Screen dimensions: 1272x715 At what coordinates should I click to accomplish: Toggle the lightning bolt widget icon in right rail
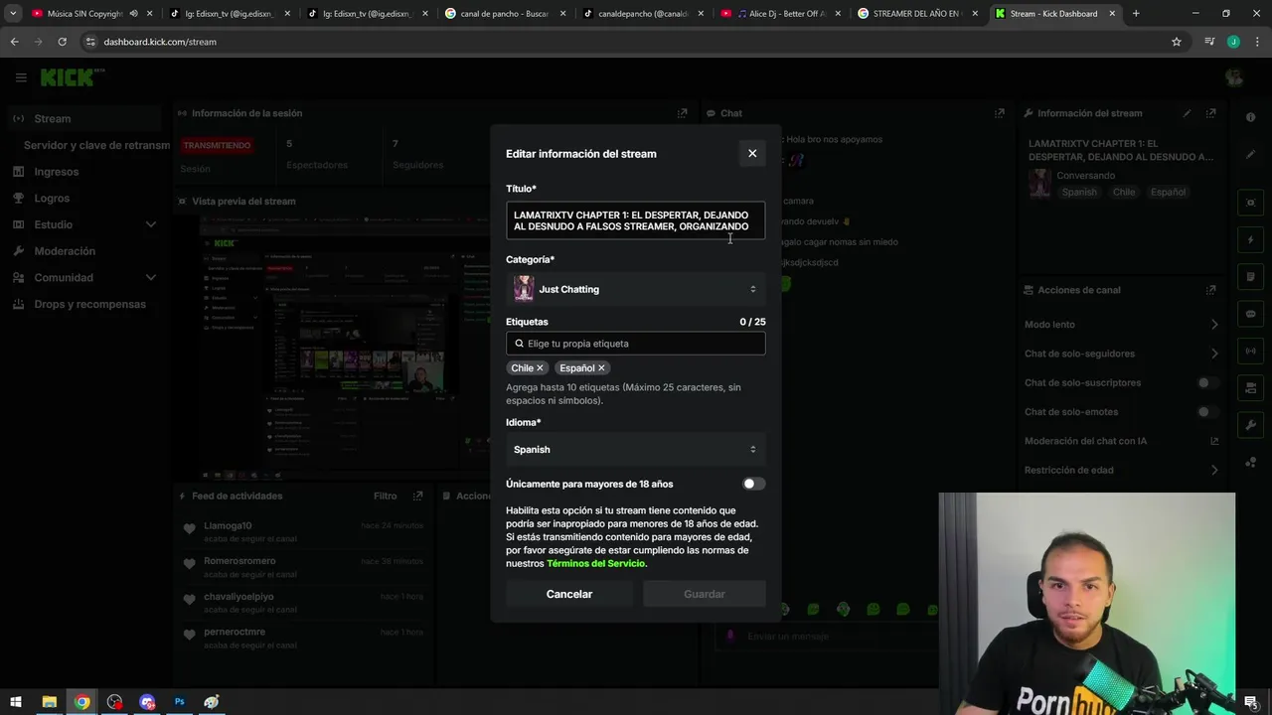(x=1251, y=240)
